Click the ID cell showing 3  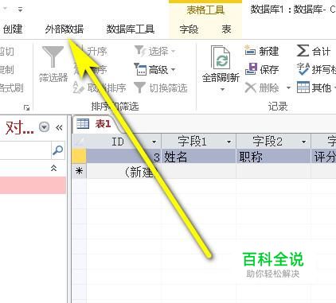tap(123, 157)
